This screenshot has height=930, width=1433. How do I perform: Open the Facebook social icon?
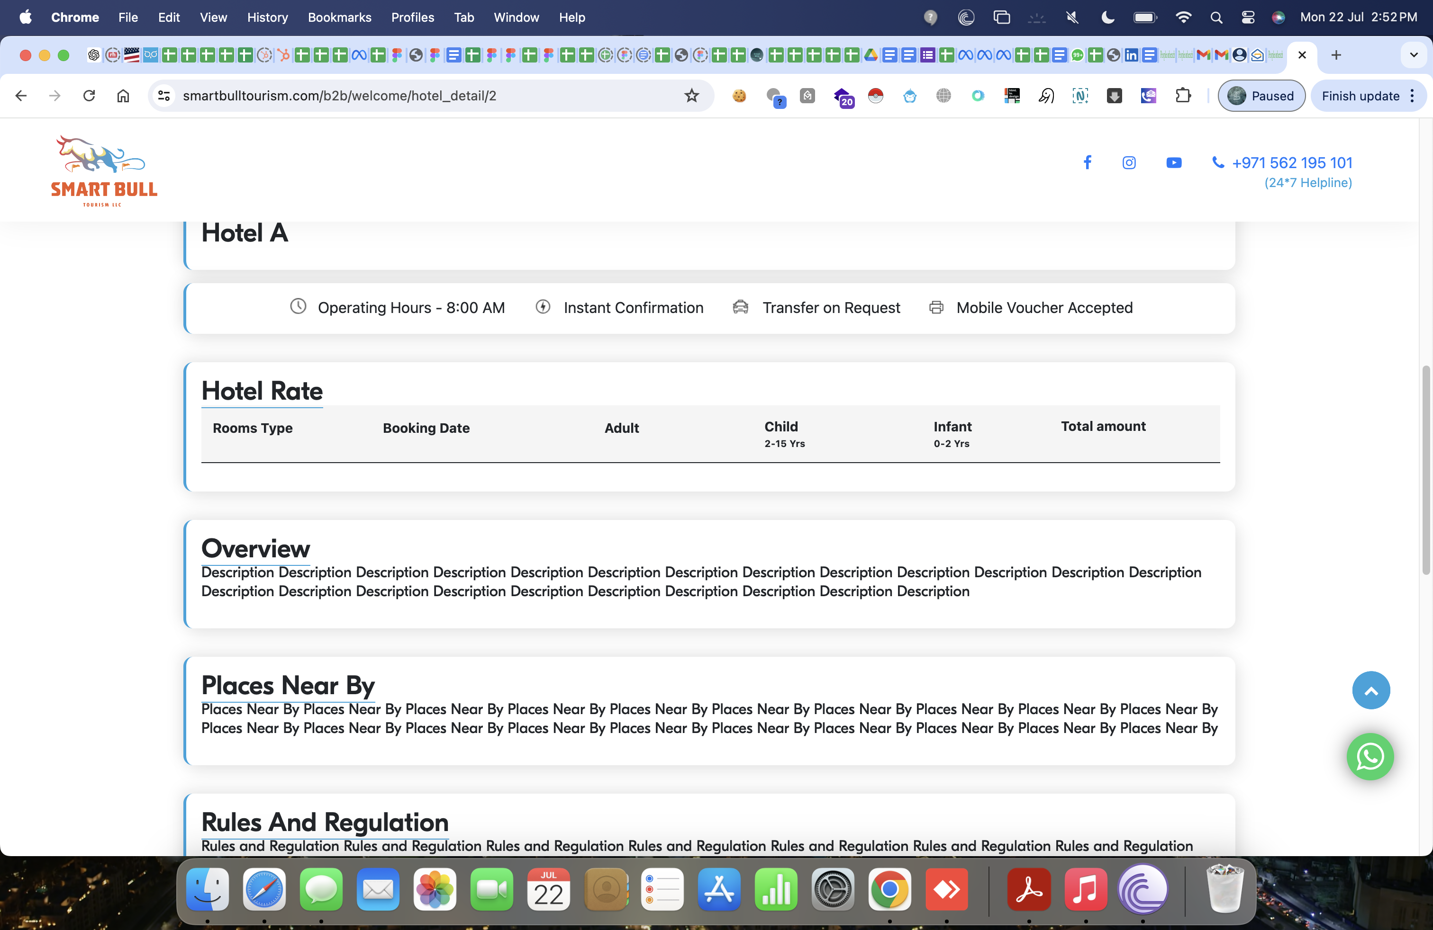click(1088, 162)
